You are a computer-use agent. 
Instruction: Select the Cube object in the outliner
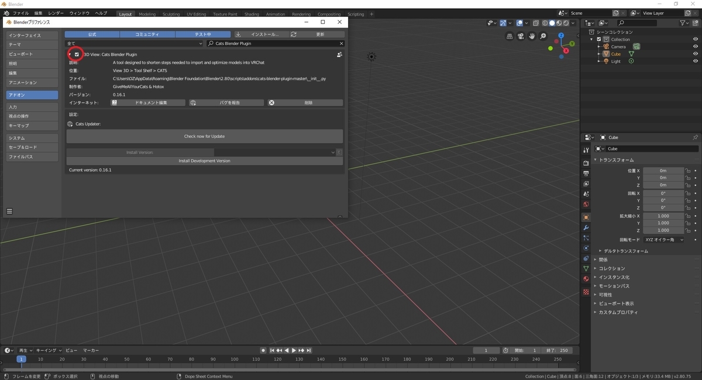[x=615, y=54]
